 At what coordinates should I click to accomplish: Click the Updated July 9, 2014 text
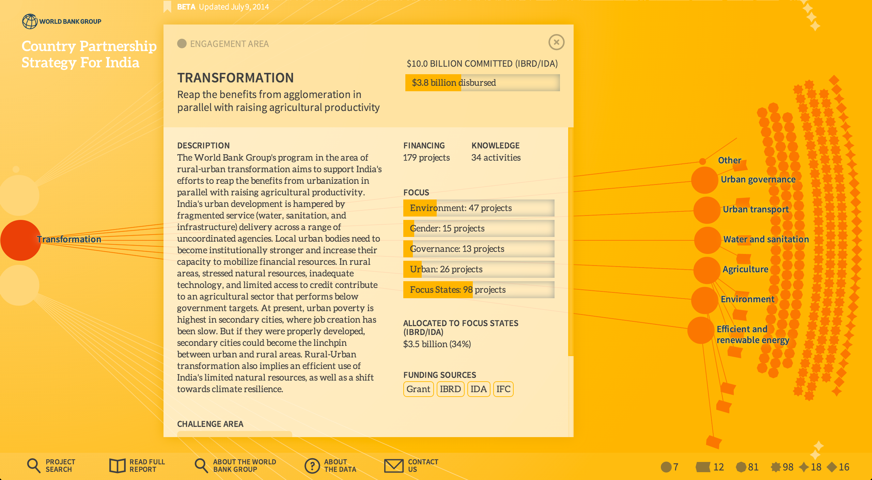(x=234, y=7)
